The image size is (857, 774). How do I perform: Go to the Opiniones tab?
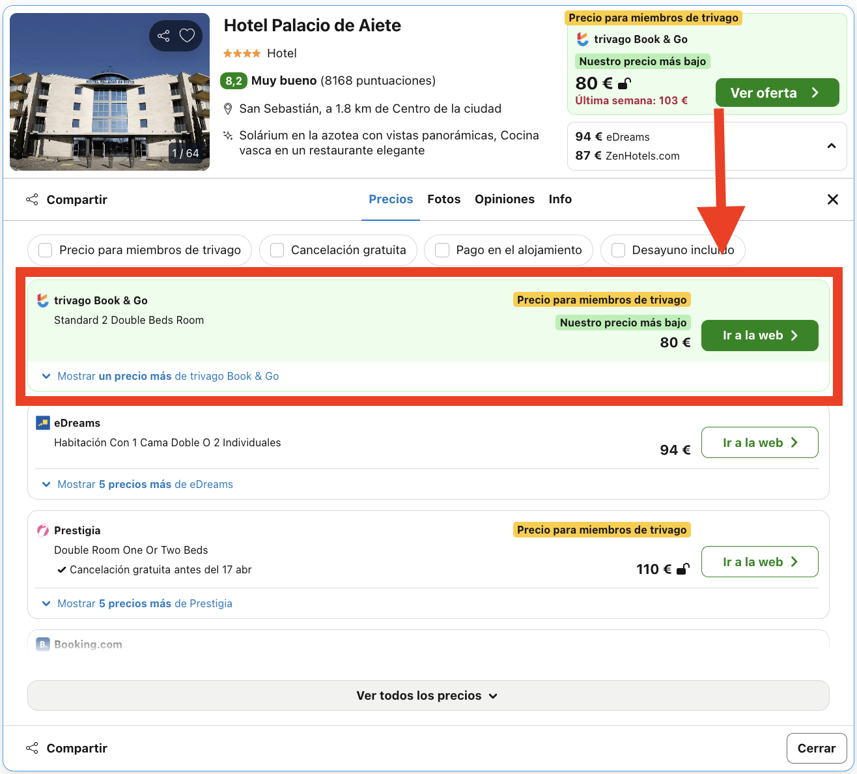[x=505, y=199]
